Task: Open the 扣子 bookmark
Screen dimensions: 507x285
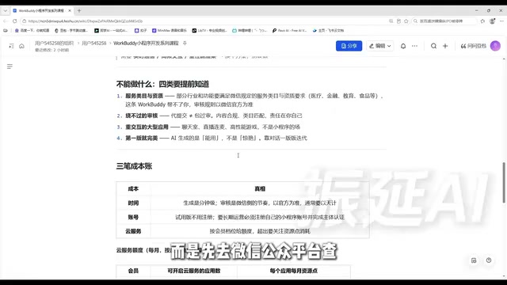Action: tap(141, 30)
